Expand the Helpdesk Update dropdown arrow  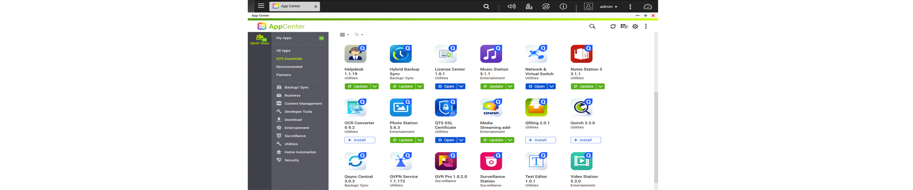click(375, 86)
